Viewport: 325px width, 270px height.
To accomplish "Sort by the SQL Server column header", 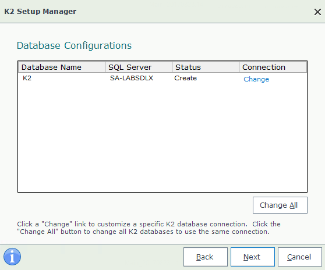I will pyautogui.click(x=139, y=67).
